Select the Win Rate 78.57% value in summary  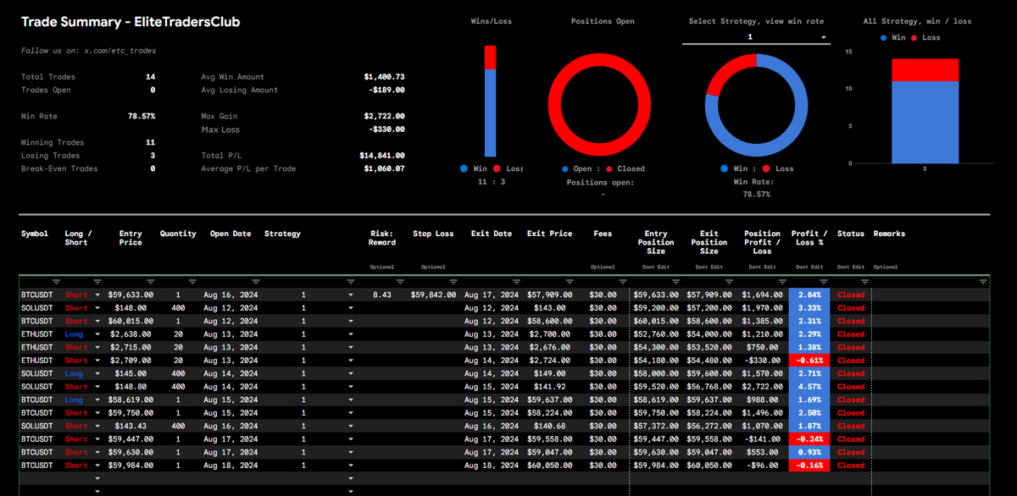(142, 116)
